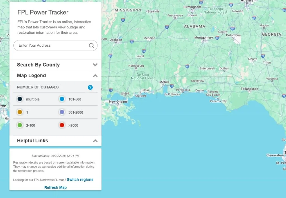Click the GEORGIA state label

(271, 34)
